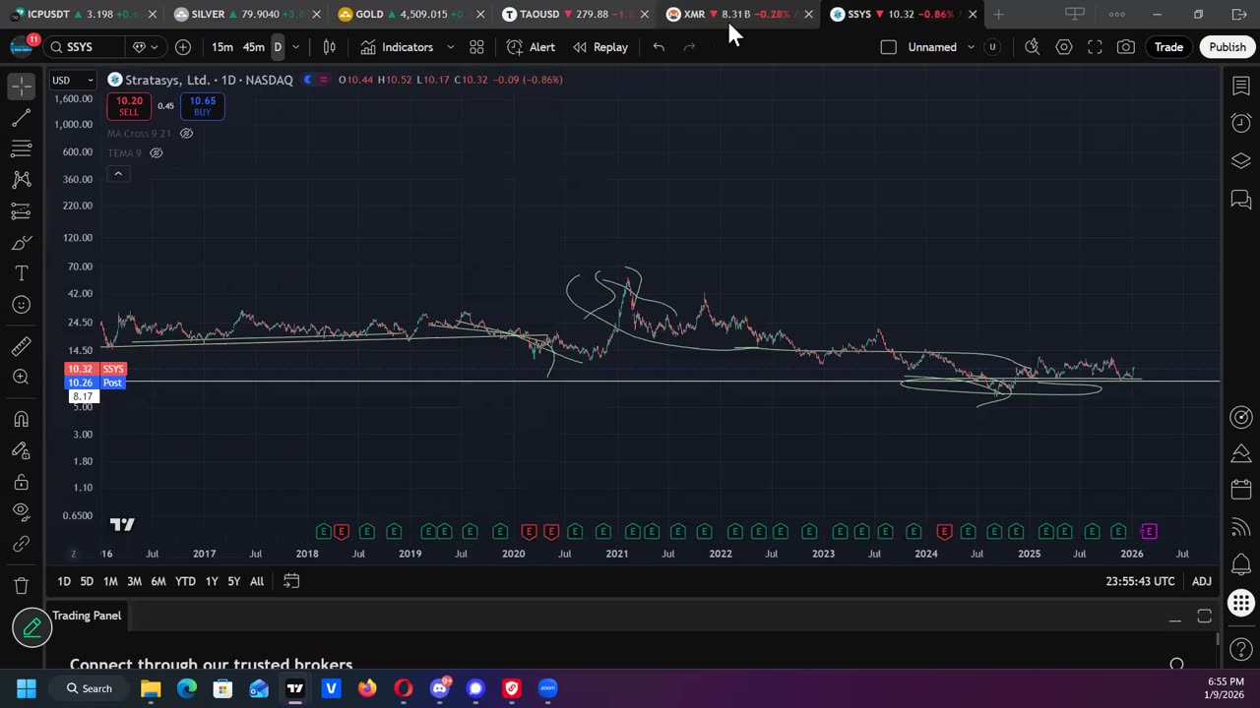Open the timezone menu showing 23:55:43 UTC

1140,581
